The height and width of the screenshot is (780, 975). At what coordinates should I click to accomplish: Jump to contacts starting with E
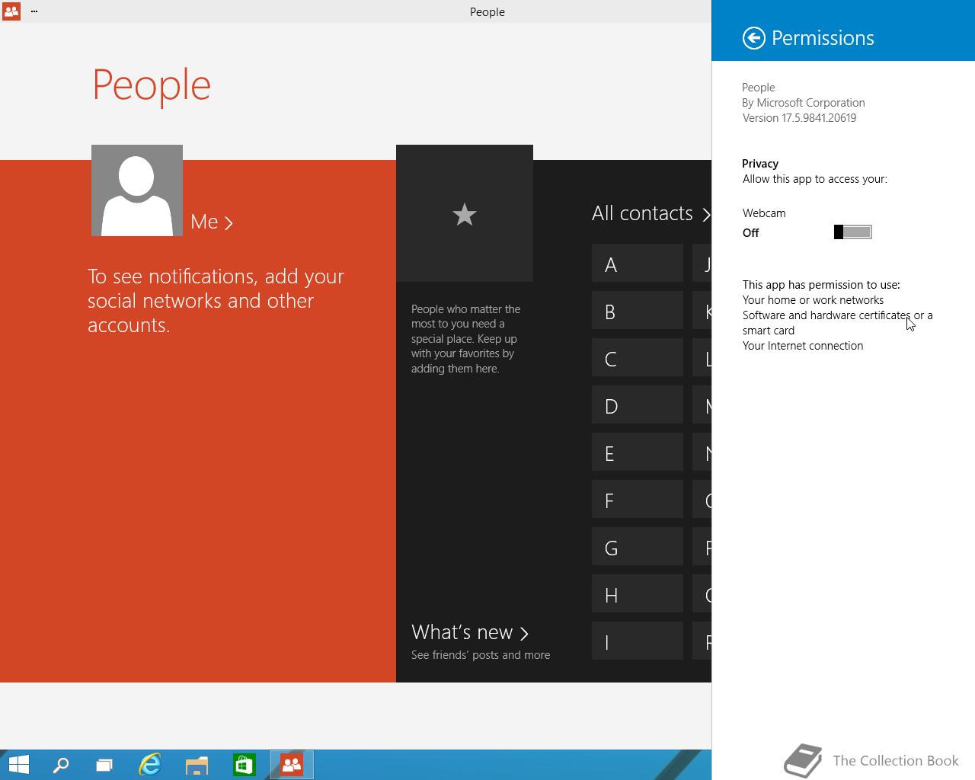pyautogui.click(x=638, y=452)
